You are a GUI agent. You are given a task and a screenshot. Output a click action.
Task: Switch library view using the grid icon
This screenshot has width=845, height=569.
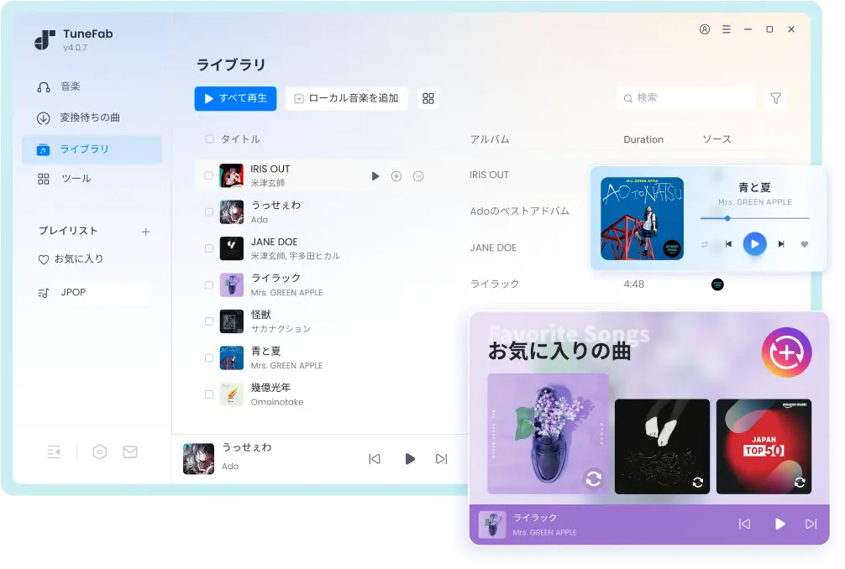pos(428,98)
